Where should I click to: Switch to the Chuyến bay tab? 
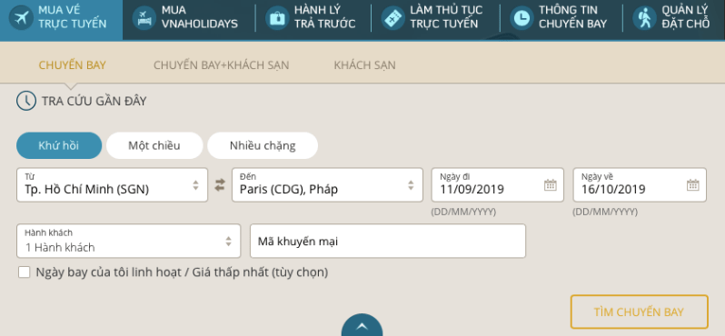(72, 65)
